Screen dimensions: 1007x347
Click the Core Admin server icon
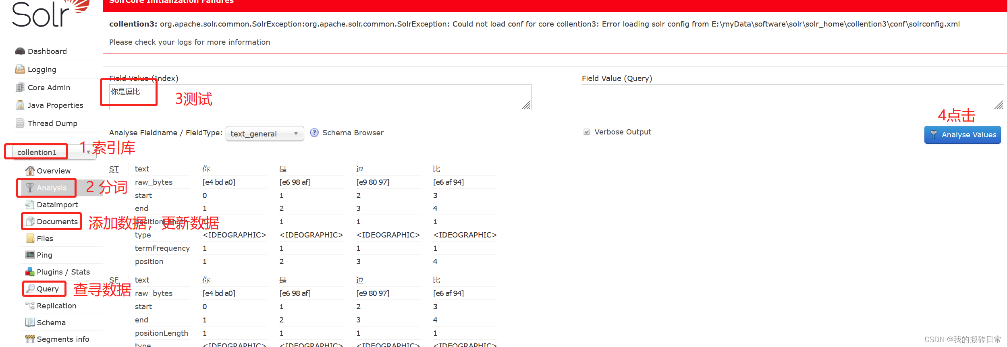click(x=20, y=87)
